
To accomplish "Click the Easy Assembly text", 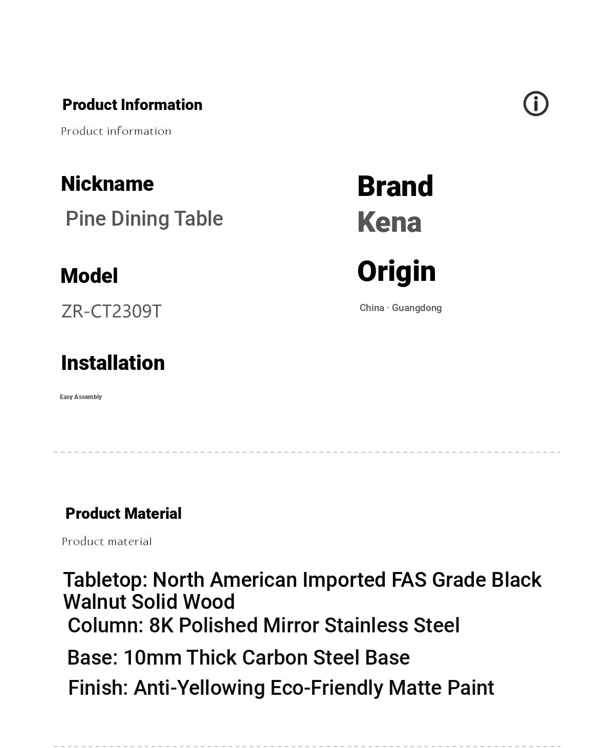I will pos(81,397).
